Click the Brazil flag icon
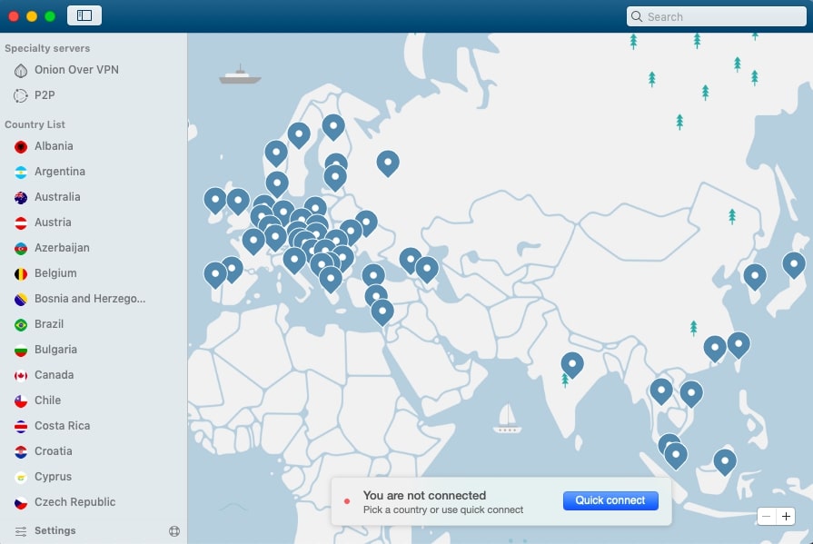The image size is (813, 544). point(21,324)
